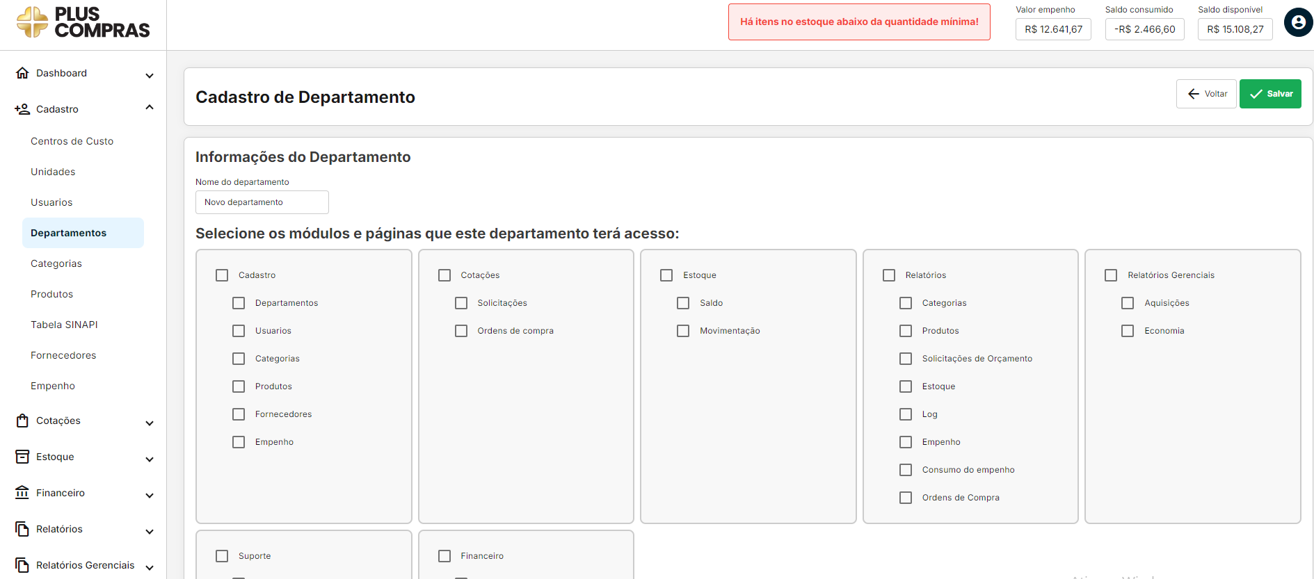
Task: Go to Tabela SINAPI menu item
Action: (x=64, y=325)
